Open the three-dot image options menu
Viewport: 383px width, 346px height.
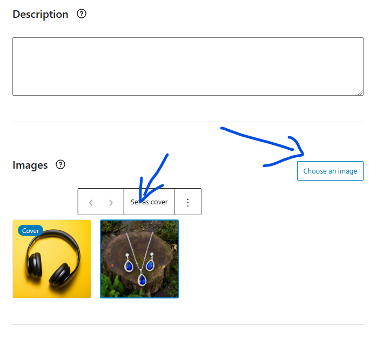188,202
